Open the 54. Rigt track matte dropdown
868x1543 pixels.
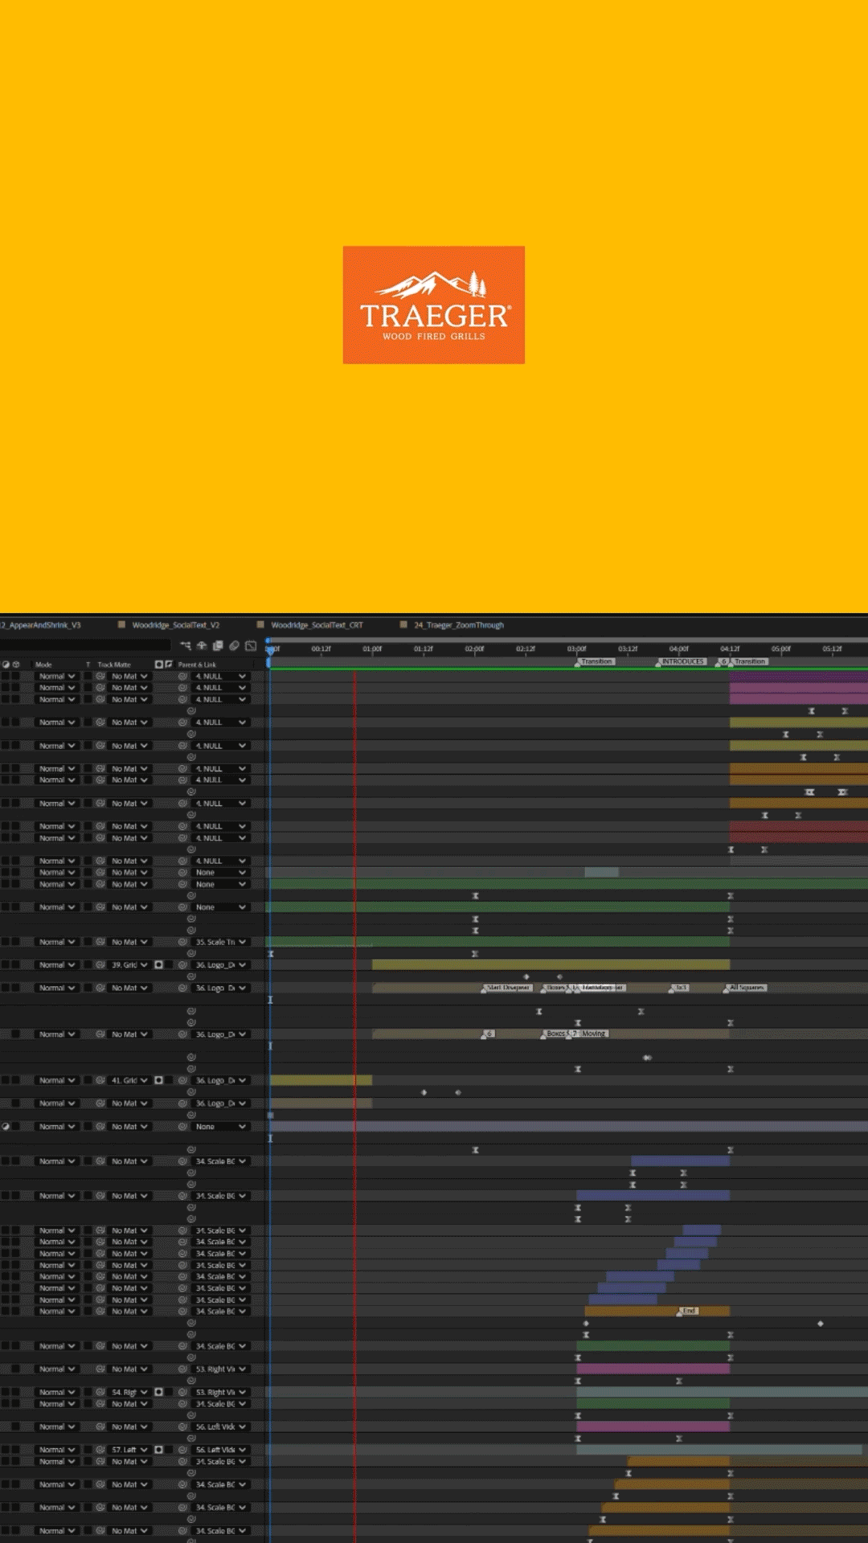129,1393
